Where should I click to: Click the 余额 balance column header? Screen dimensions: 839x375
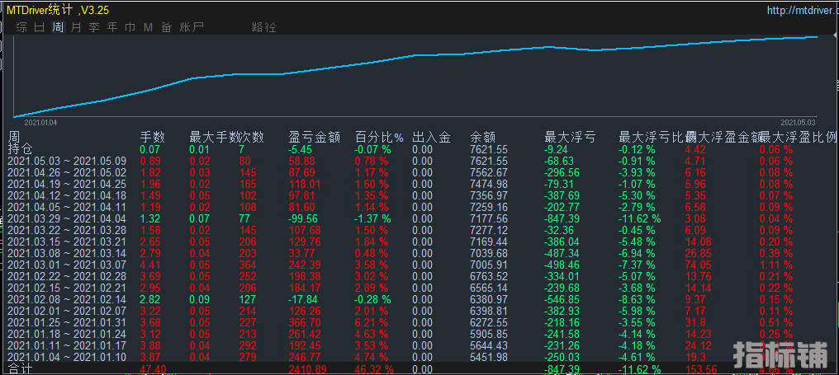tap(482, 137)
